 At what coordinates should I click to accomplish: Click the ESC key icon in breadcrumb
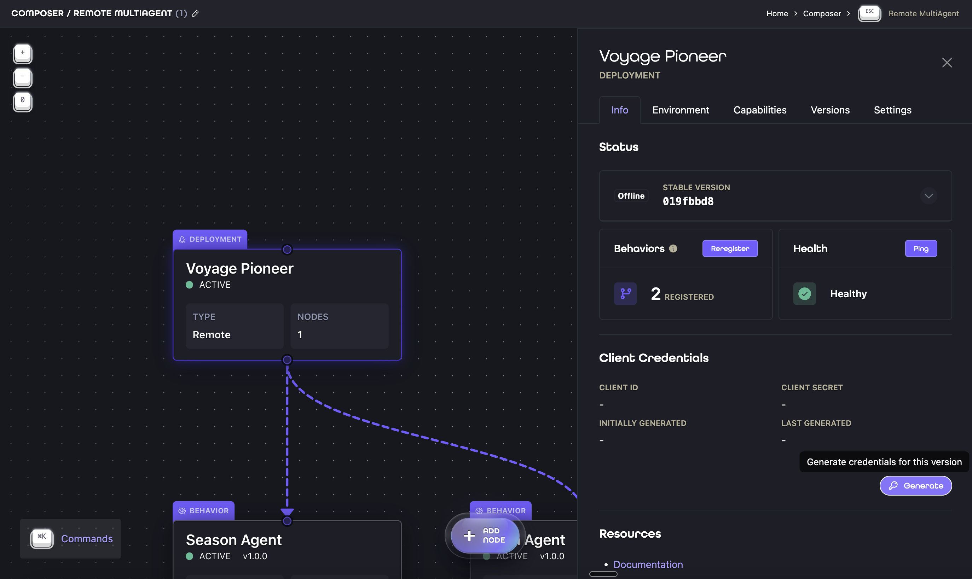click(x=869, y=13)
